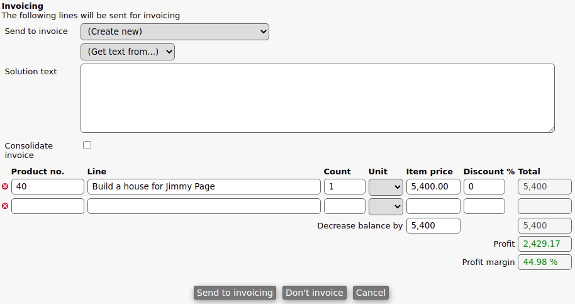Edit the Discount % field on first line
Viewport: 575px width, 304px height.
point(484,186)
